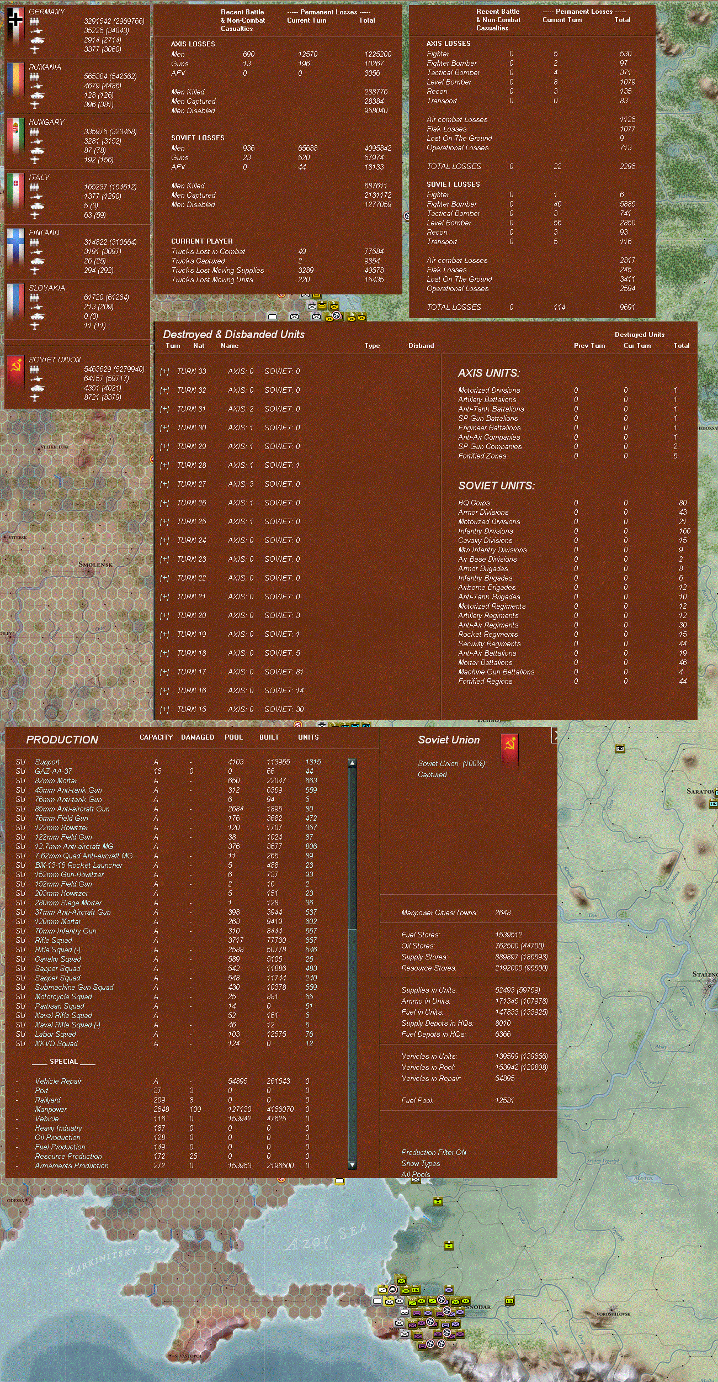The width and height of the screenshot is (718, 1382).
Task: Expand the Turn 18 entry
Action: pos(164,653)
